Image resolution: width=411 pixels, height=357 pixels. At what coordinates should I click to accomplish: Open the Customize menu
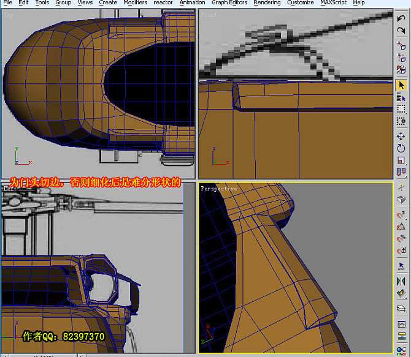click(301, 2)
